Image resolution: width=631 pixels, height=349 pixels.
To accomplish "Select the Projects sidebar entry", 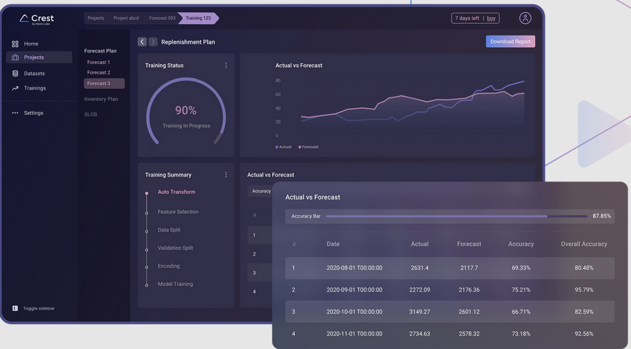I will tap(39, 57).
